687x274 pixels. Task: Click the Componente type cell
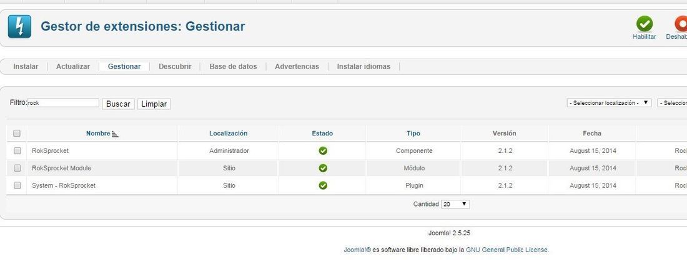(x=414, y=150)
